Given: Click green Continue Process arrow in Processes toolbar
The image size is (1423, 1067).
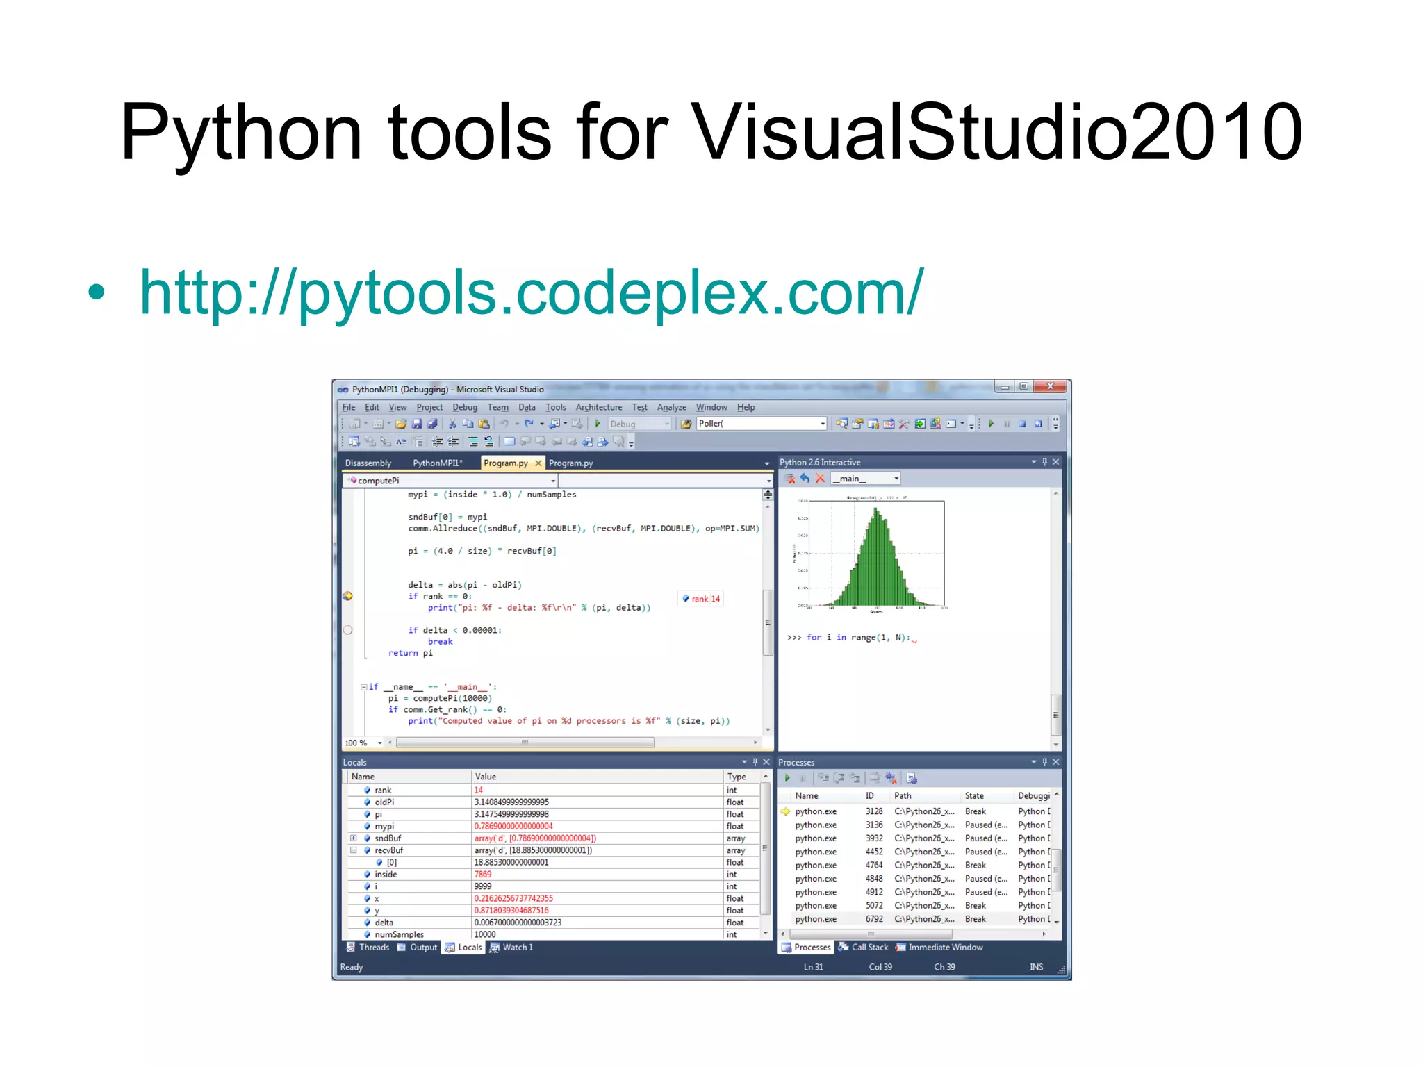Looking at the screenshot, I should coord(787,778).
